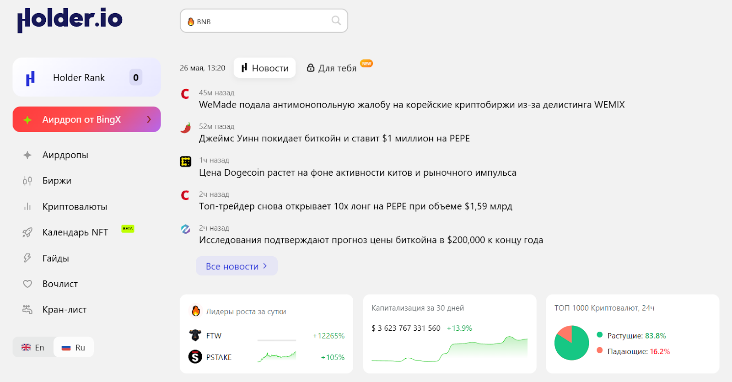Click the Guides lightning icon
This screenshot has height=382, width=732.
point(27,258)
